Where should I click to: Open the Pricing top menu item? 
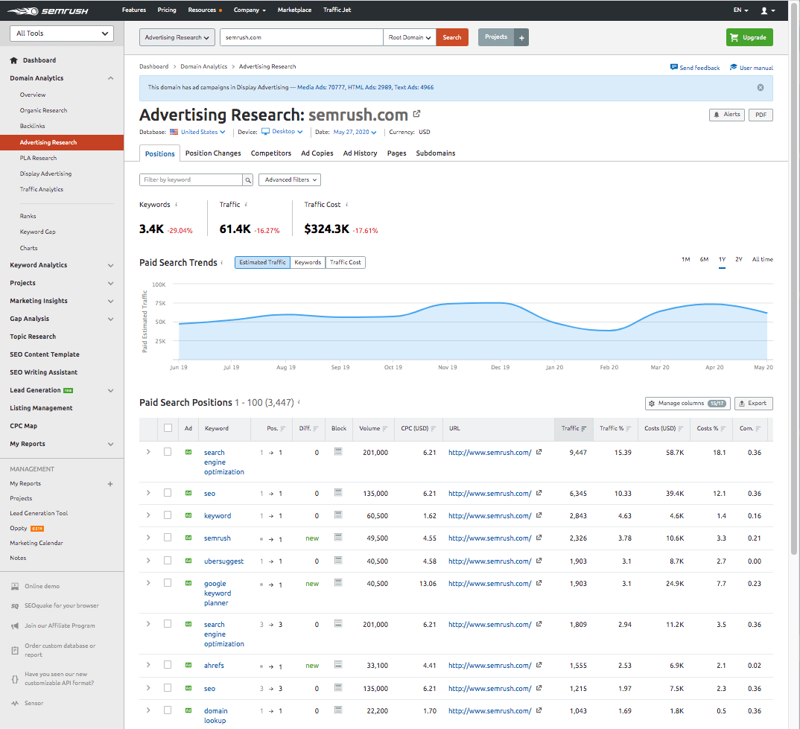[x=167, y=10]
